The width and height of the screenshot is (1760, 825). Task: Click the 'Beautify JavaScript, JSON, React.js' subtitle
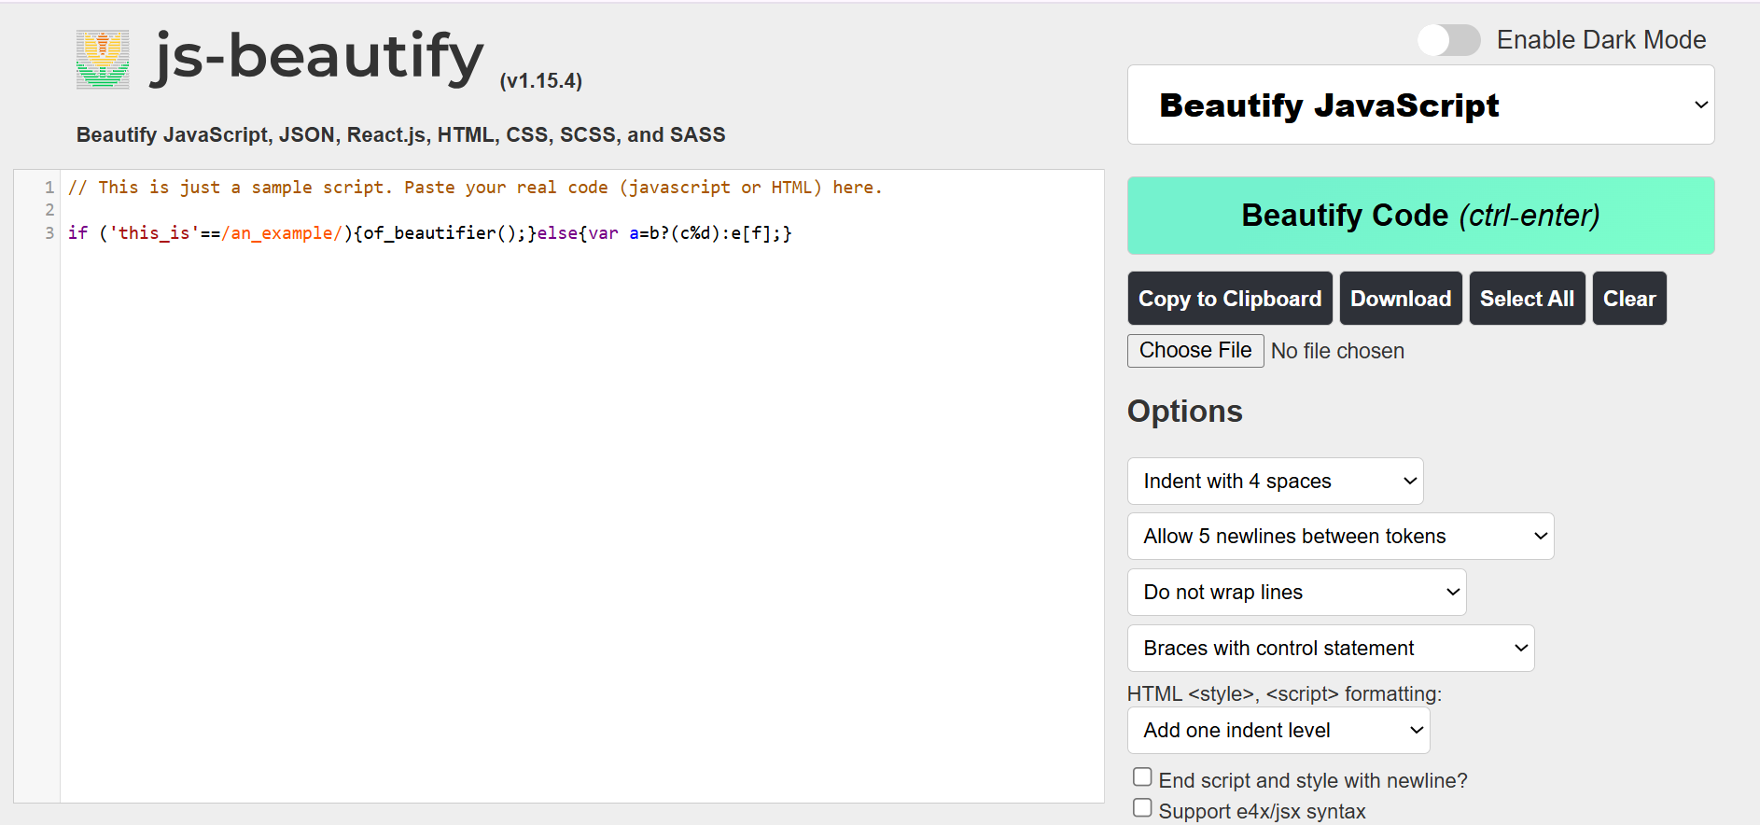tap(400, 134)
